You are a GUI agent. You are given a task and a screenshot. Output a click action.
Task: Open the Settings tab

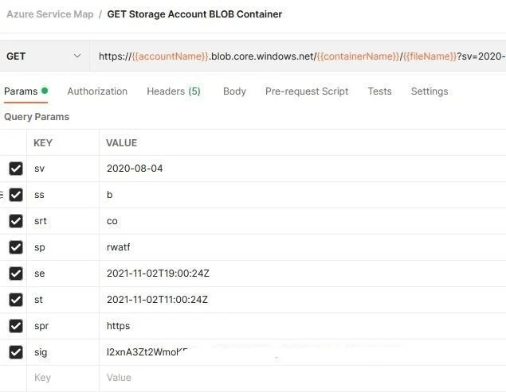[430, 91]
